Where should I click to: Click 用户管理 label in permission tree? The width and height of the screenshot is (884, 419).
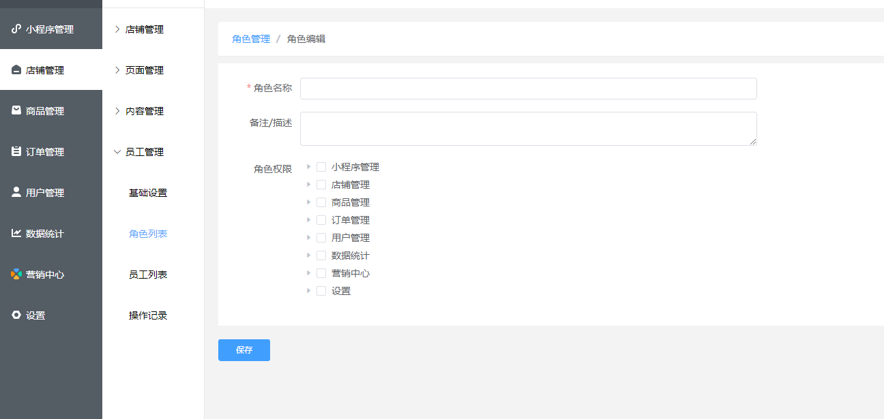(351, 238)
